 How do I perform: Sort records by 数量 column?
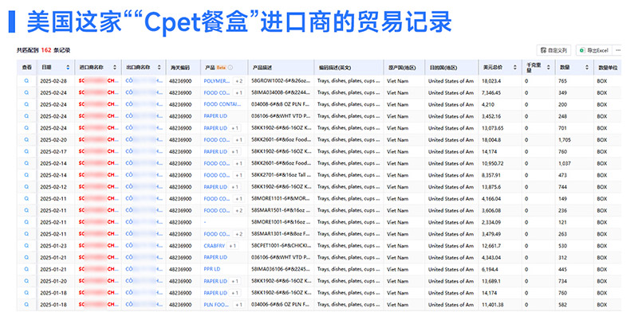pos(587,68)
